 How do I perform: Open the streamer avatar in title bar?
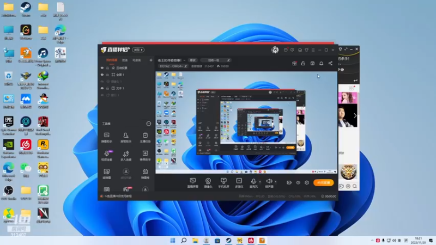[x=275, y=50]
